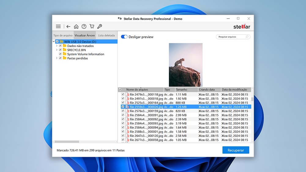Click file icon of file 2584x4..._000093.jpg
Viewport: 306px width, 172px height.
click(x=127, y=123)
